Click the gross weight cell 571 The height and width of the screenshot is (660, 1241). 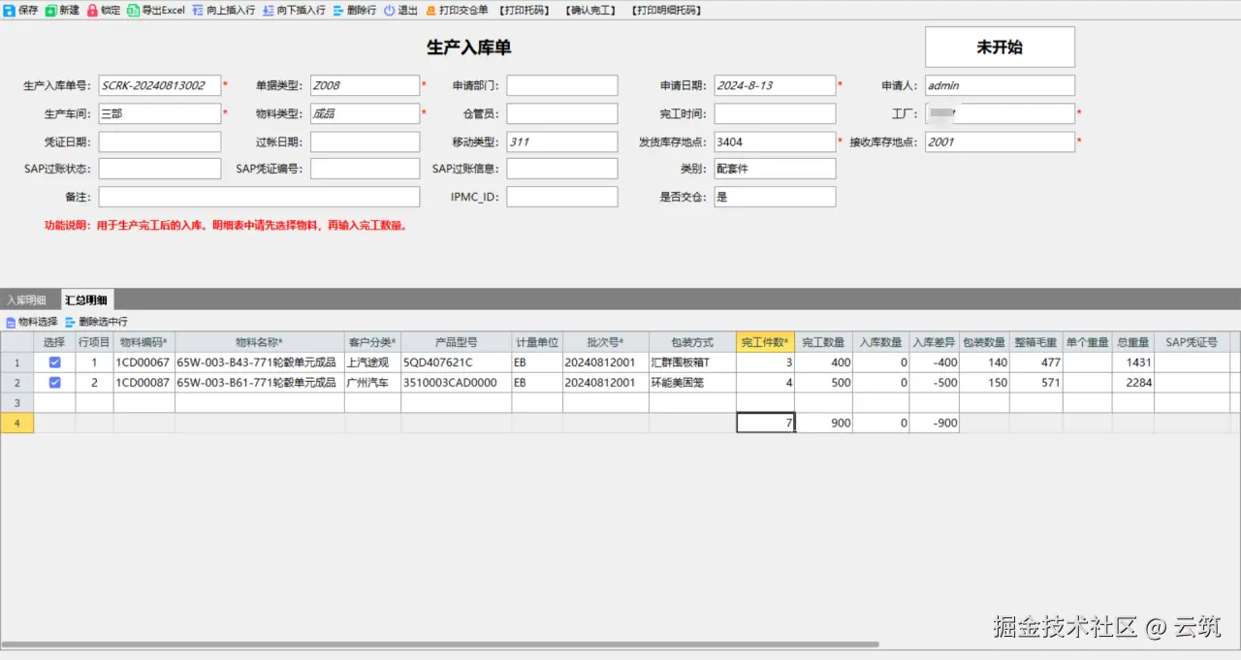1035,383
